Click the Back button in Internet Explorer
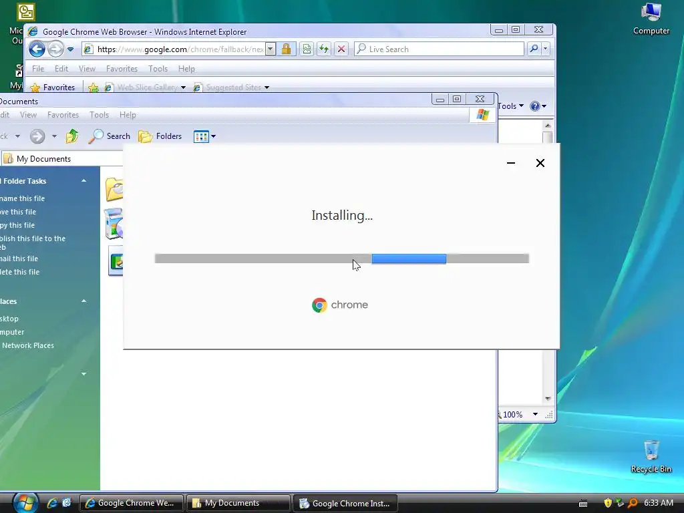This screenshot has height=513, width=684. [37, 49]
